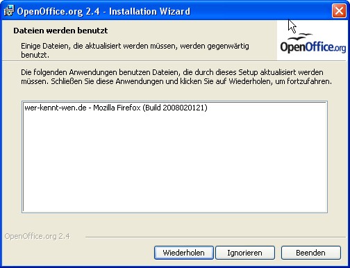Viewport: 350px width, 268px height.
Task: Click the empty area of the applications list
Action: [x=175, y=162]
